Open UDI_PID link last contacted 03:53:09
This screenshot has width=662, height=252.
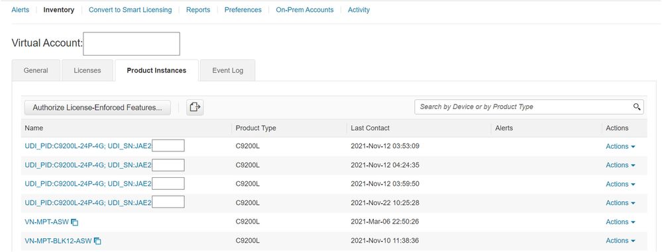pos(88,146)
